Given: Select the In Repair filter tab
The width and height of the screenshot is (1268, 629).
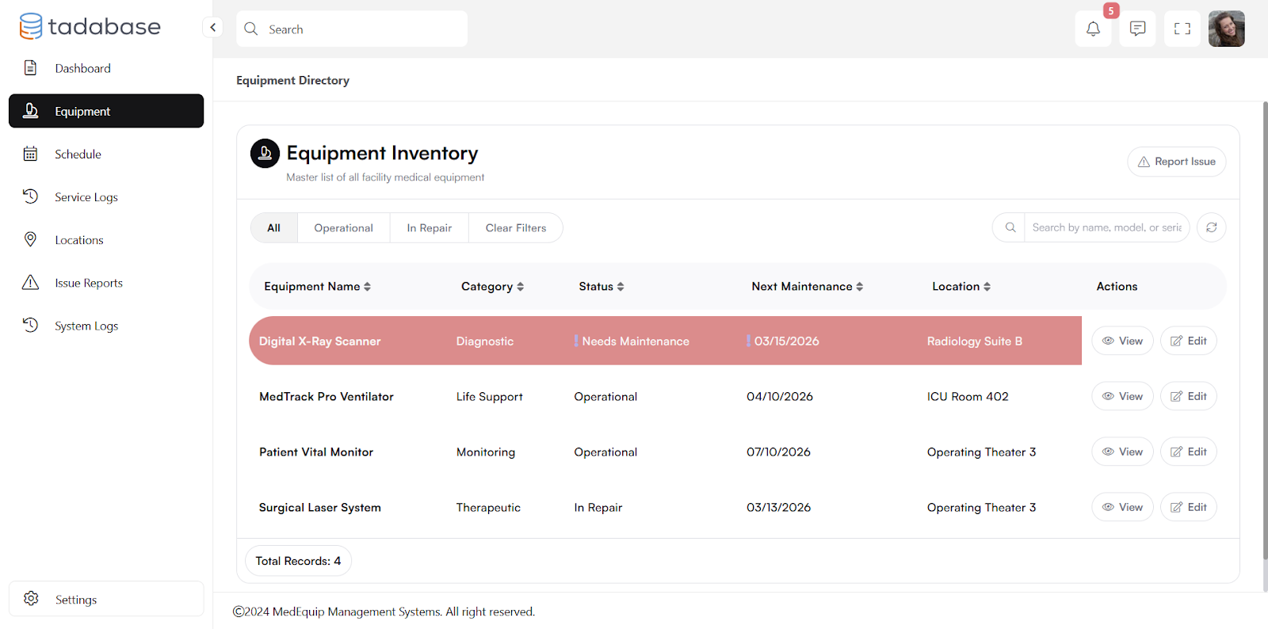Looking at the screenshot, I should (x=429, y=228).
